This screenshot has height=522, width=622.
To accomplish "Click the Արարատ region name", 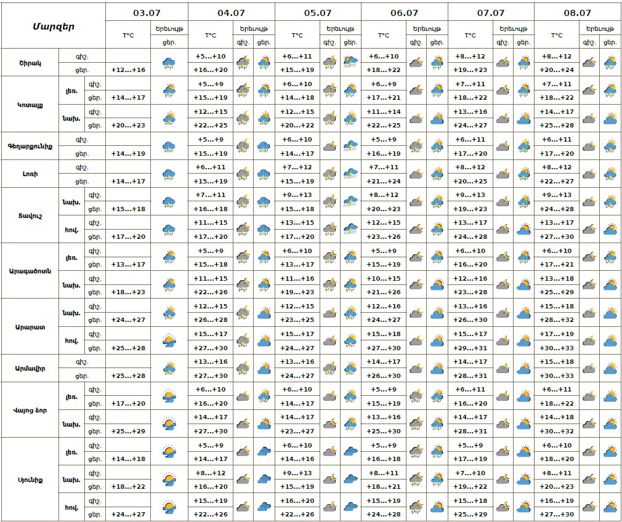I will click(x=30, y=327).
